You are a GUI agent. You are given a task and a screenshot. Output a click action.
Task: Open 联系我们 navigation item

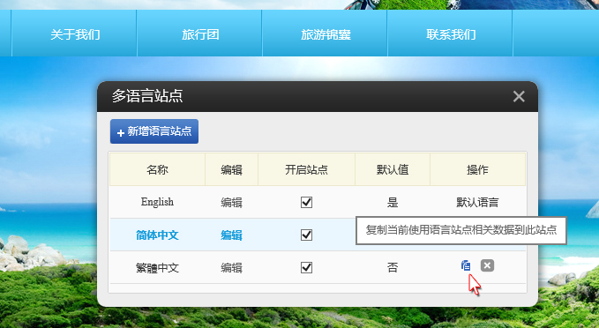click(451, 34)
